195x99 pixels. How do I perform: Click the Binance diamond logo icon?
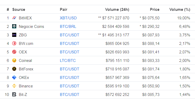(x=14, y=86)
